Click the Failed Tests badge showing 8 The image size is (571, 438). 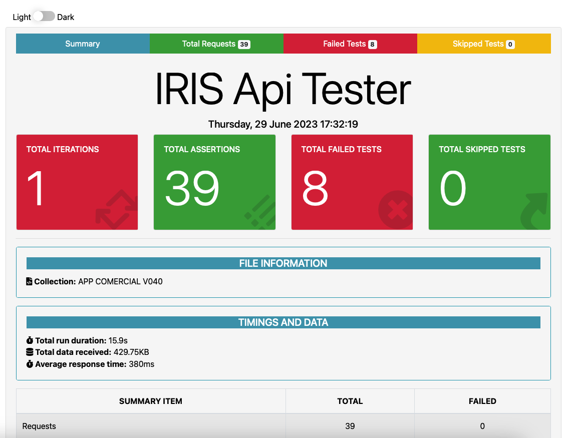[x=372, y=44]
